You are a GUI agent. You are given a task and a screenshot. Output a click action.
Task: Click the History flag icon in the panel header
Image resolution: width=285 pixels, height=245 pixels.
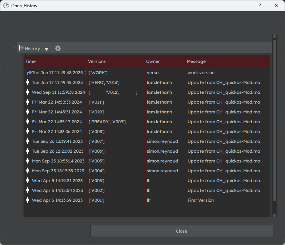tap(21, 48)
